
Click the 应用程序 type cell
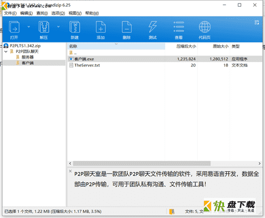(x=240, y=59)
